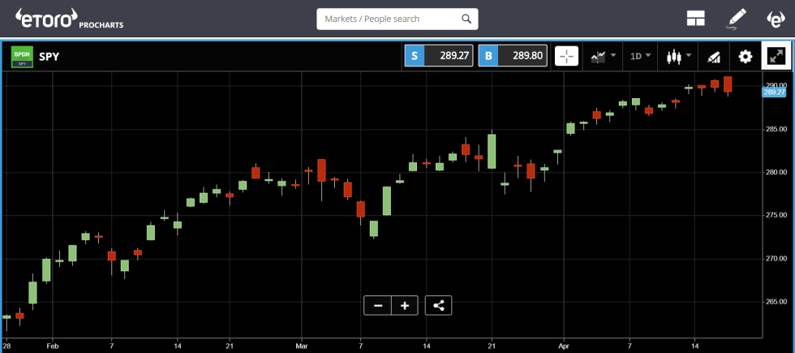Click the magnifying glass search icon

(466, 19)
